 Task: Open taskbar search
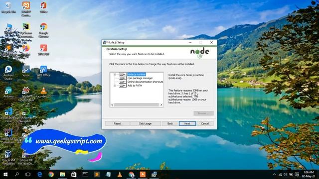(x=17, y=175)
